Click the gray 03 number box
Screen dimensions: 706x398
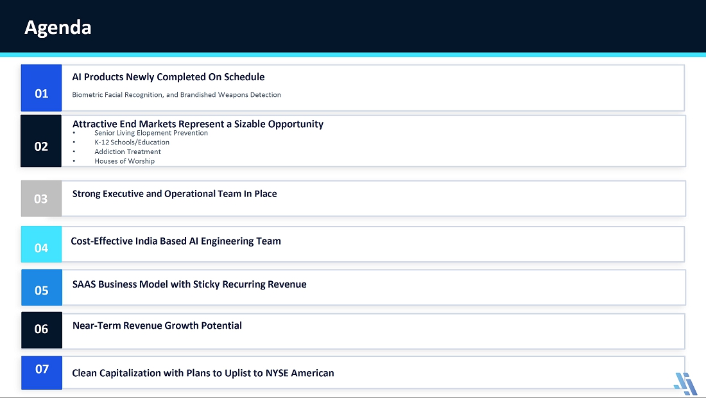point(42,198)
